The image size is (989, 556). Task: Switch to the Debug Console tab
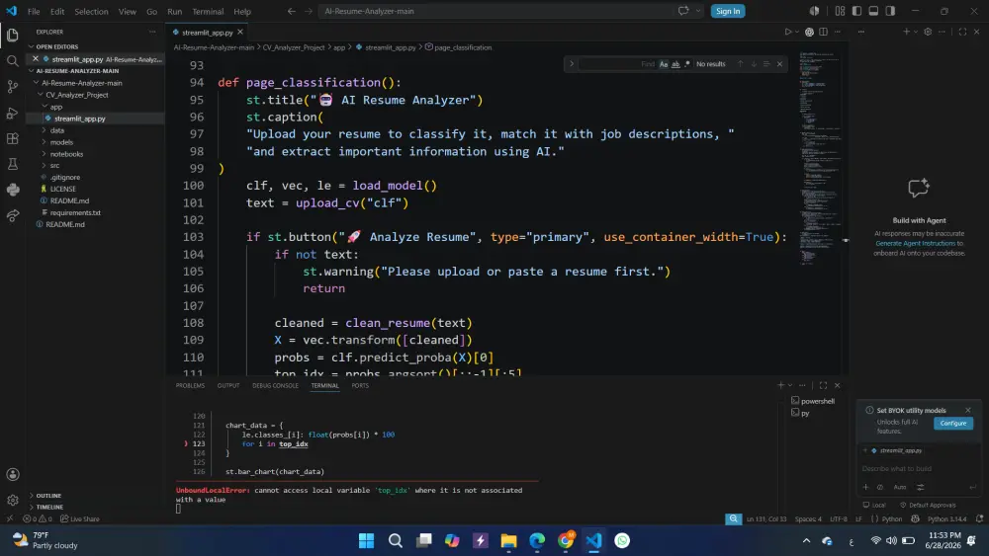pos(275,385)
